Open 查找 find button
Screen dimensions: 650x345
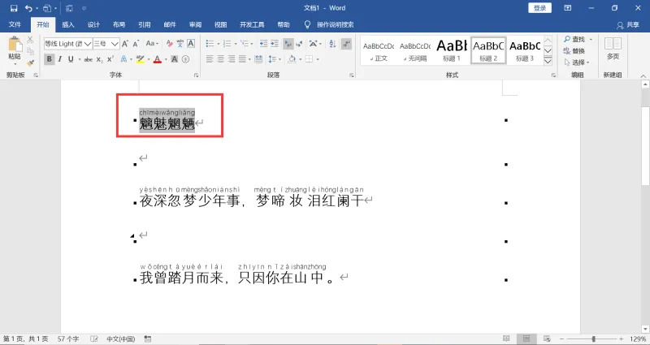574,39
